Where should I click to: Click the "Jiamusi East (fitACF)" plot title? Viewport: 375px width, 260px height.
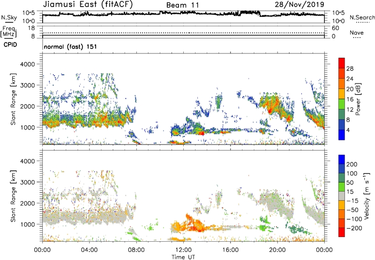(x=88, y=5)
